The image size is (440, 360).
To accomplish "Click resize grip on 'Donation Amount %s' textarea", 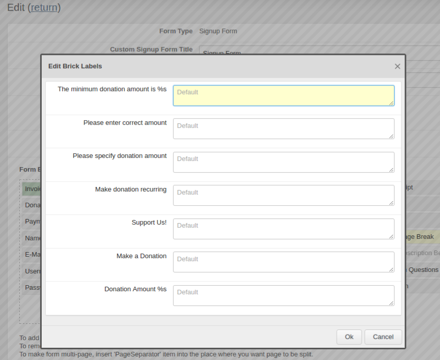I will (x=391, y=303).
